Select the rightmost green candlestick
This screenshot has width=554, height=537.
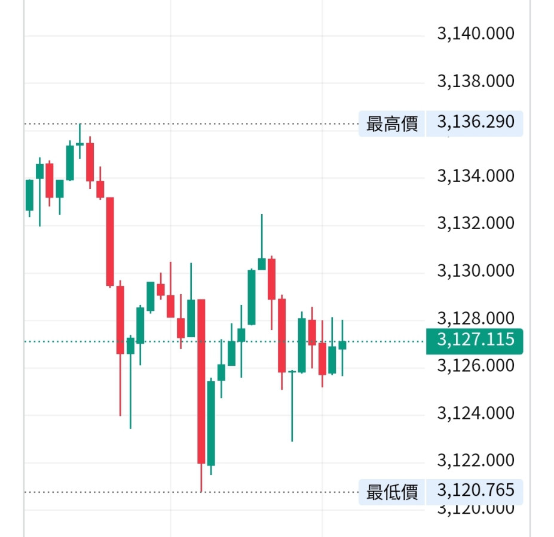tap(342, 345)
